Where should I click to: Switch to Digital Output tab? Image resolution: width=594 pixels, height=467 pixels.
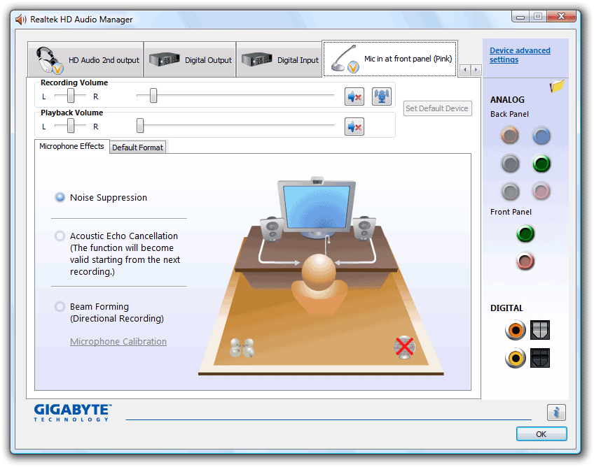click(x=190, y=59)
